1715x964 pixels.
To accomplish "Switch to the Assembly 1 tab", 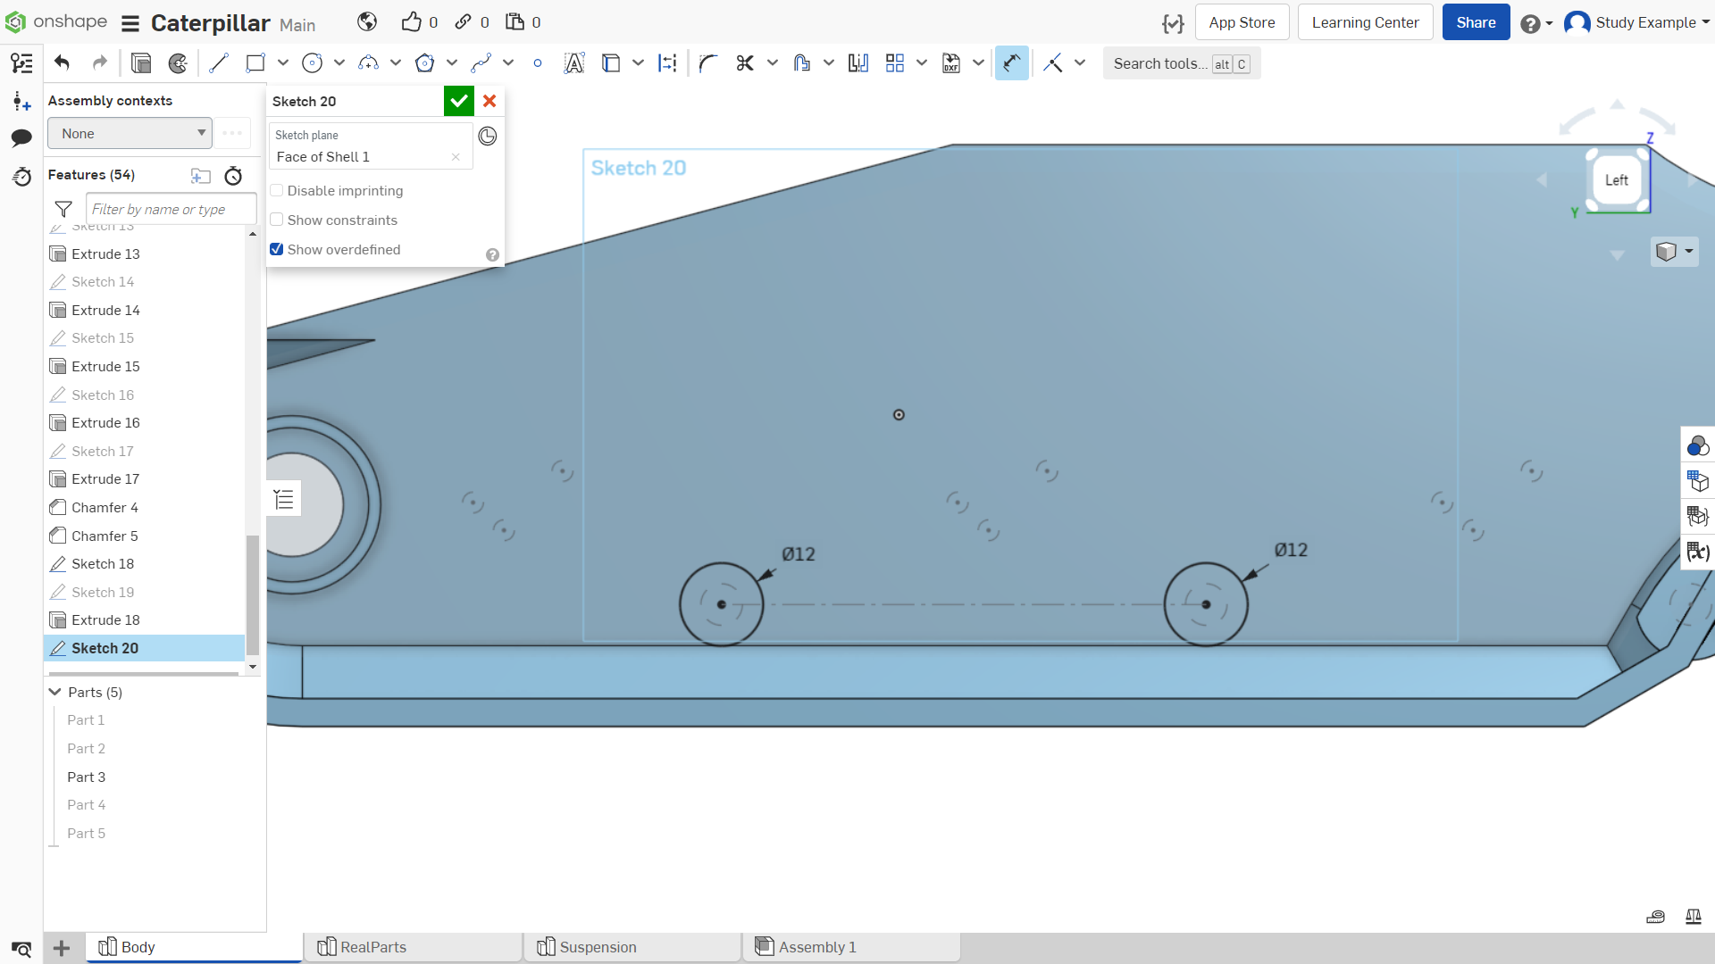I will tap(851, 947).
